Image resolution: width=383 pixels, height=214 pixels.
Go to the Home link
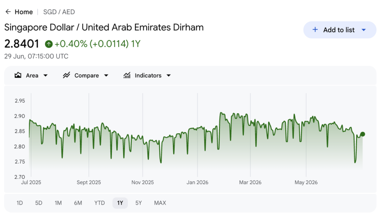24,12
